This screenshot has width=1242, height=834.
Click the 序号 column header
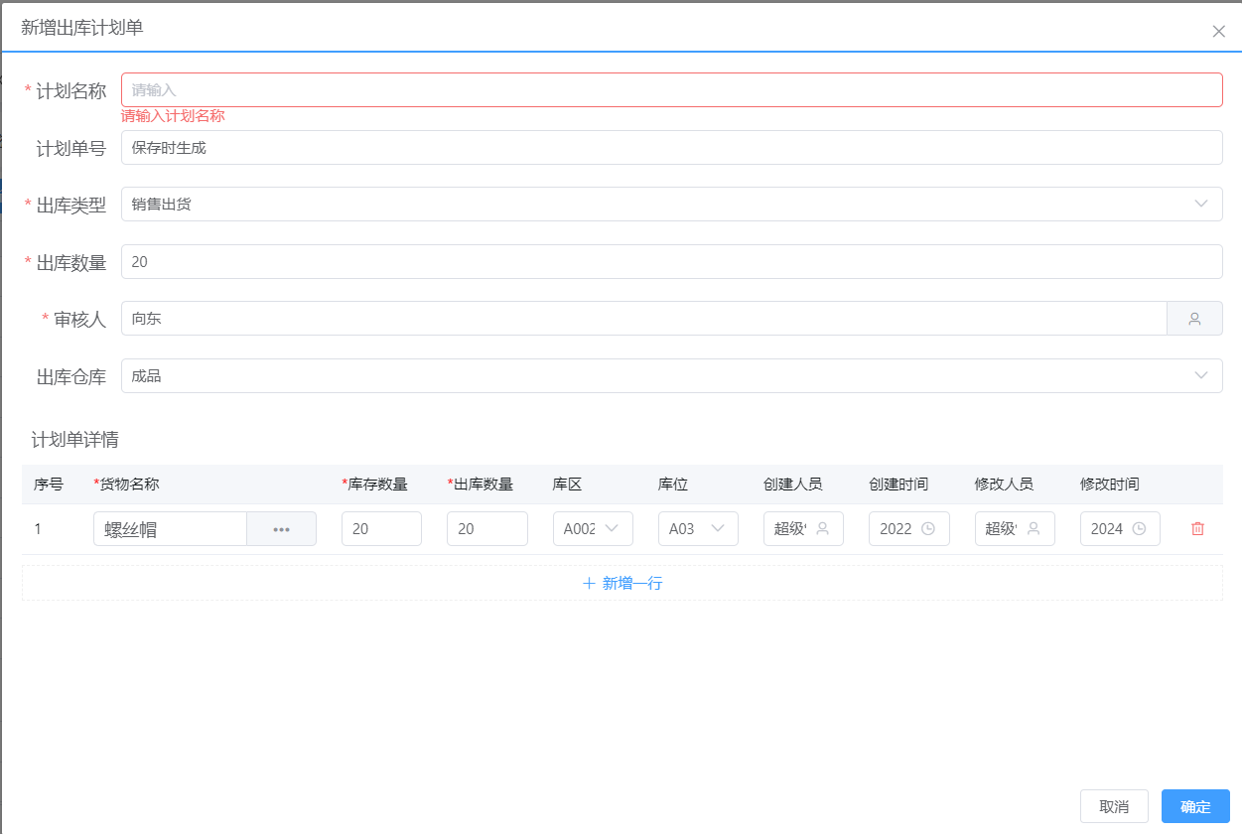click(x=49, y=485)
